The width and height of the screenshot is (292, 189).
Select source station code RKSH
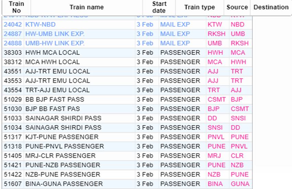tap(216, 34)
